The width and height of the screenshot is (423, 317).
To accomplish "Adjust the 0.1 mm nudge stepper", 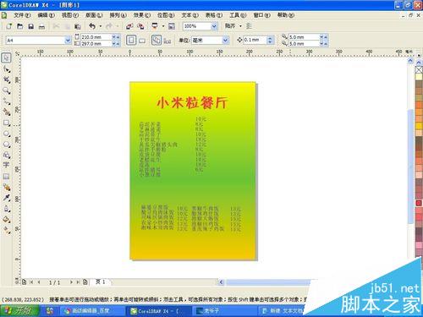I will (270, 41).
